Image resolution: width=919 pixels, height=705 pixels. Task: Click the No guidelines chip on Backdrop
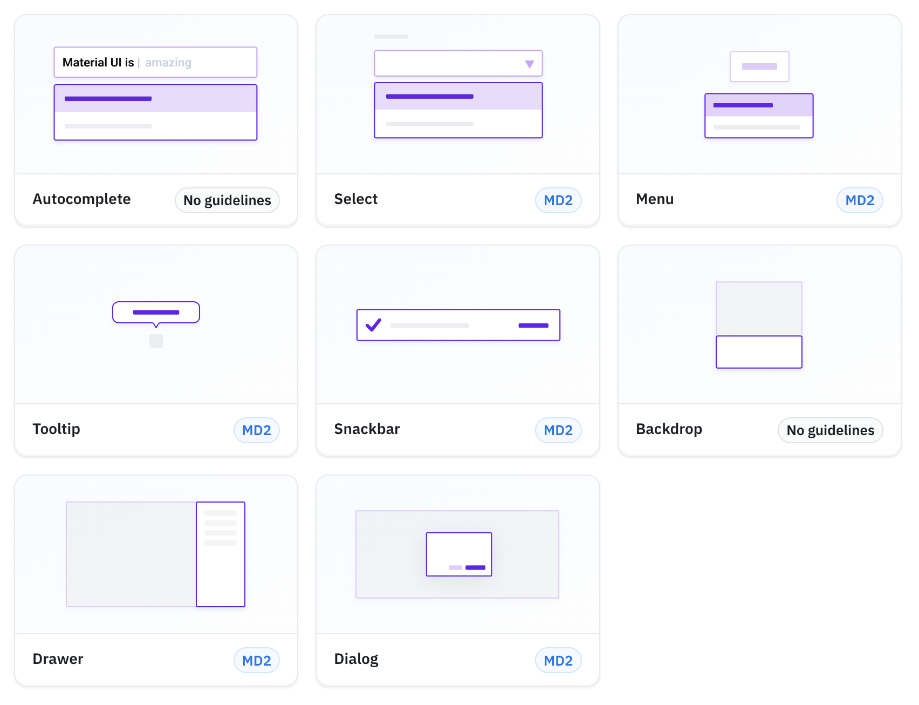pyautogui.click(x=830, y=430)
